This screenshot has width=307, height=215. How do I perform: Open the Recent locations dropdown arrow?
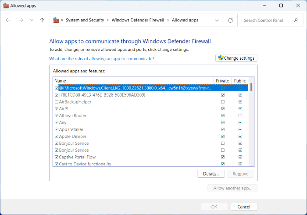[32, 20]
